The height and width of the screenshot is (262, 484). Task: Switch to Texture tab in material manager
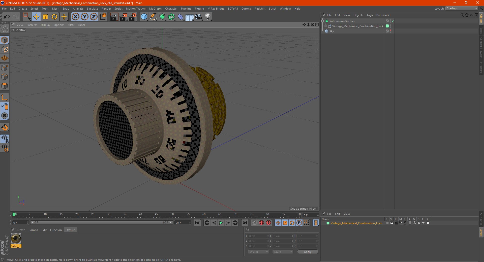coord(70,230)
